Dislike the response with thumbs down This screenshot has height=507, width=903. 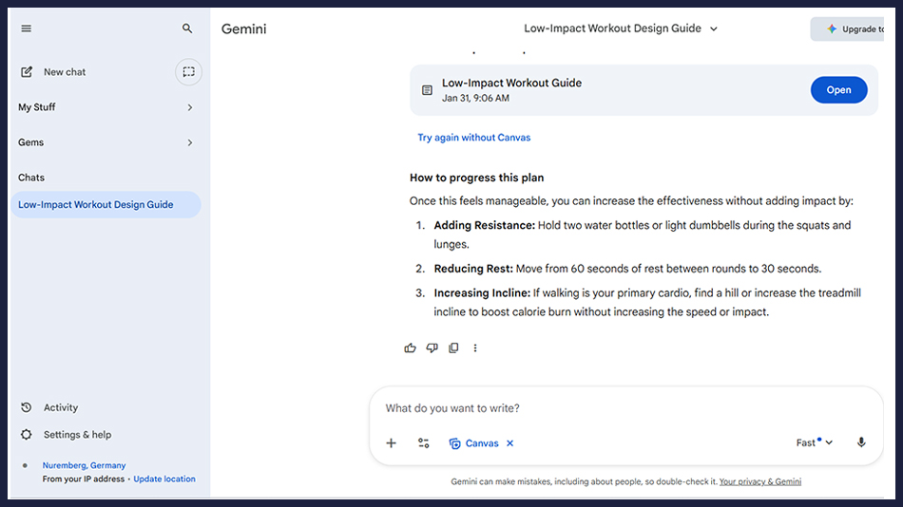pyautogui.click(x=432, y=348)
